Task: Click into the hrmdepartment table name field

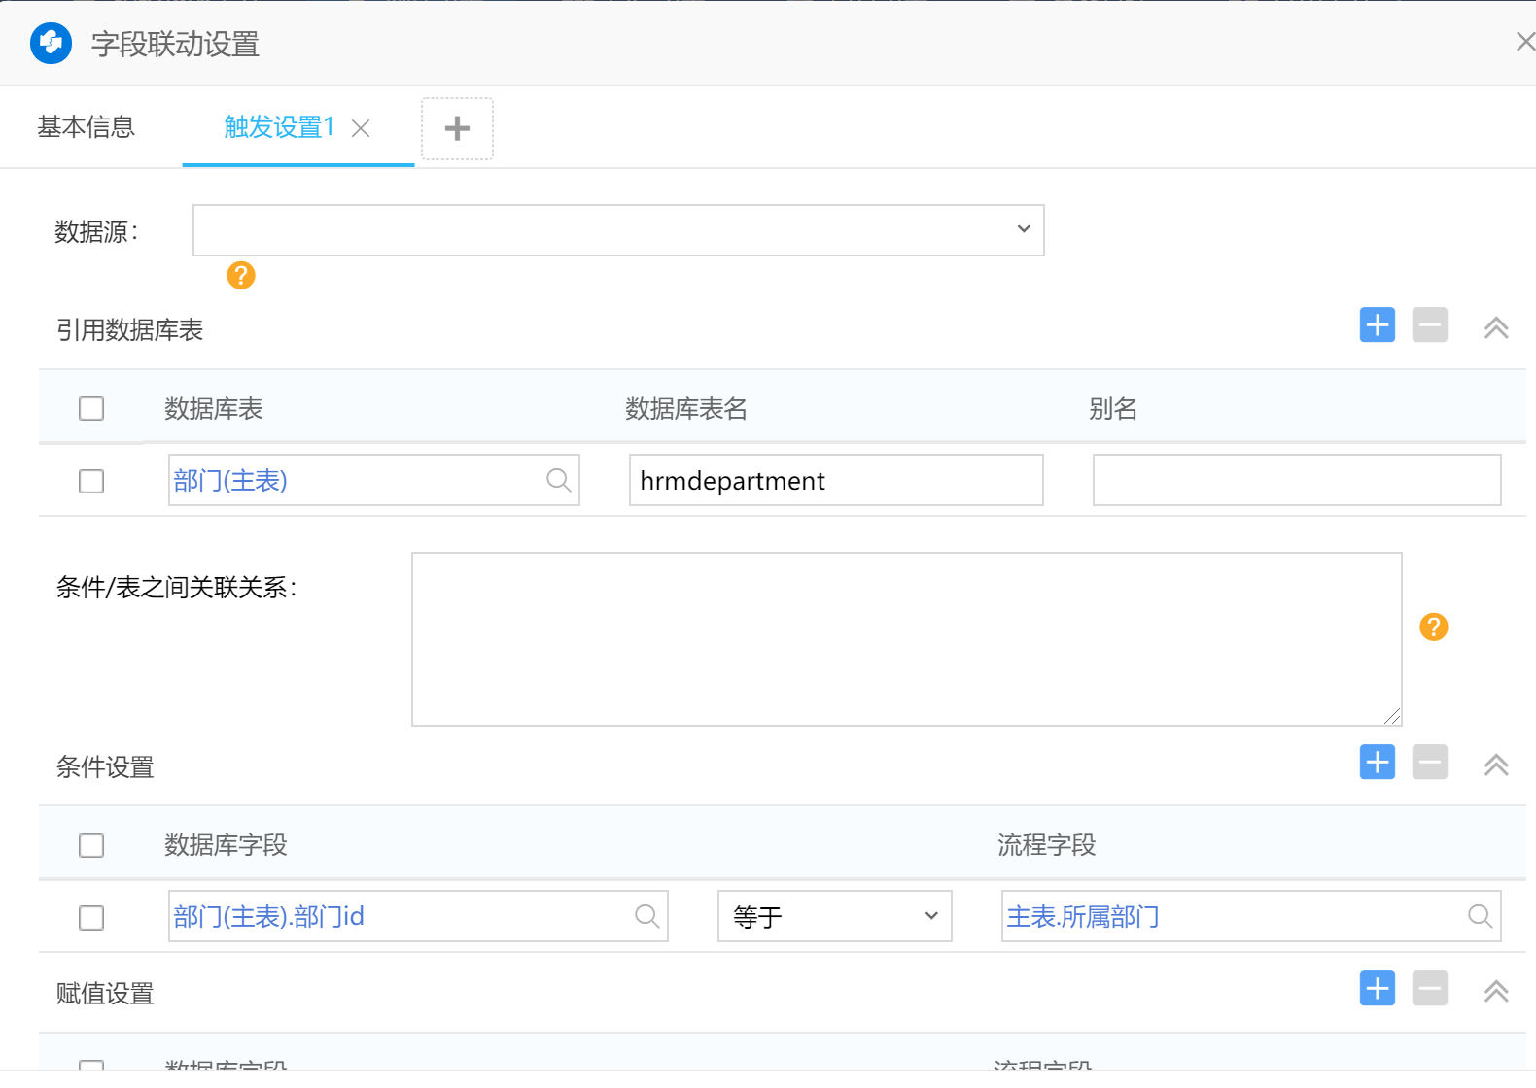Action: 835,481
